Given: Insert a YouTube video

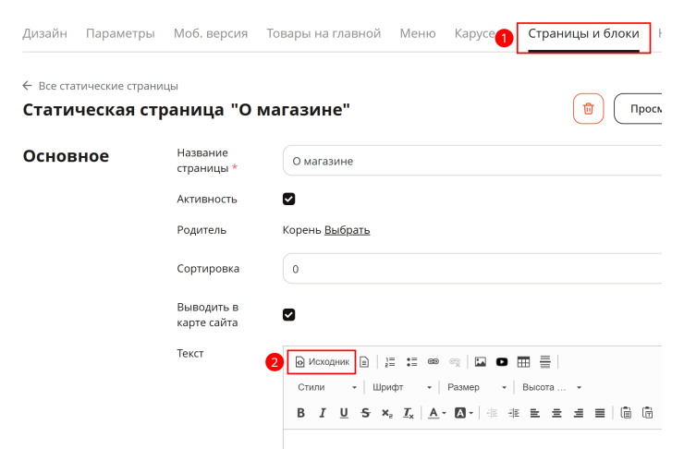Looking at the screenshot, I should (x=502, y=362).
